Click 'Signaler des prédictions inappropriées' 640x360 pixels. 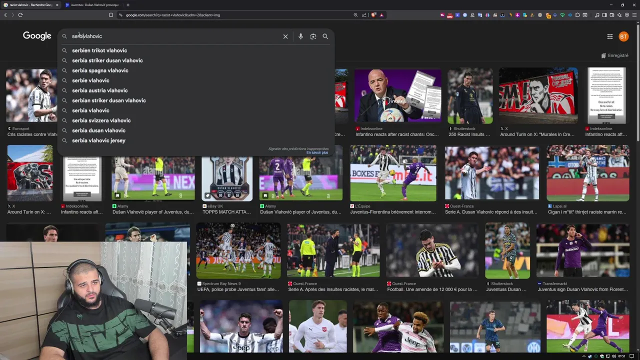tap(298, 148)
